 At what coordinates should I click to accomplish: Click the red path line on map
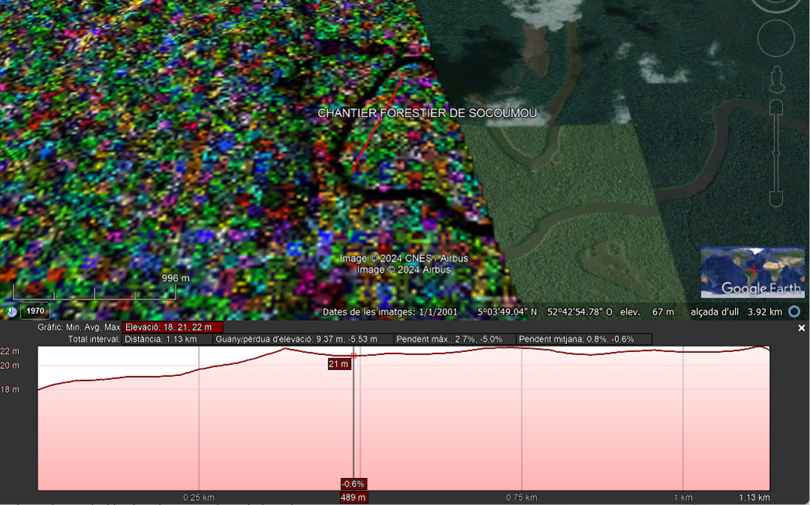point(378,123)
